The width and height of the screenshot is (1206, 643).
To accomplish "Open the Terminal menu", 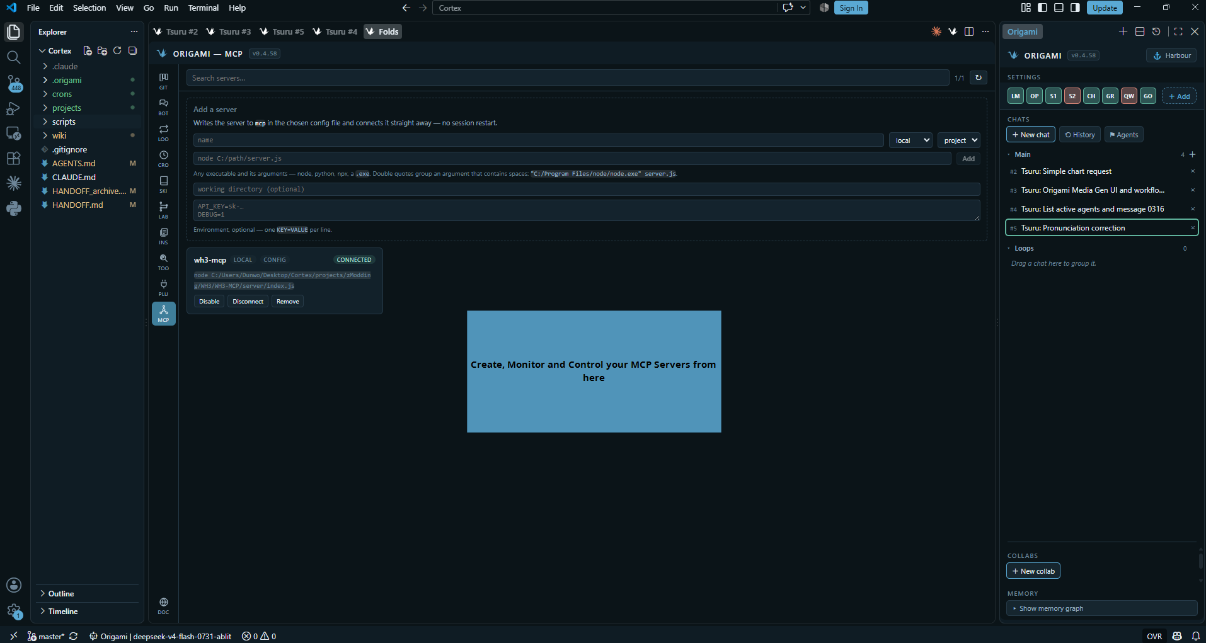I will (x=203, y=8).
